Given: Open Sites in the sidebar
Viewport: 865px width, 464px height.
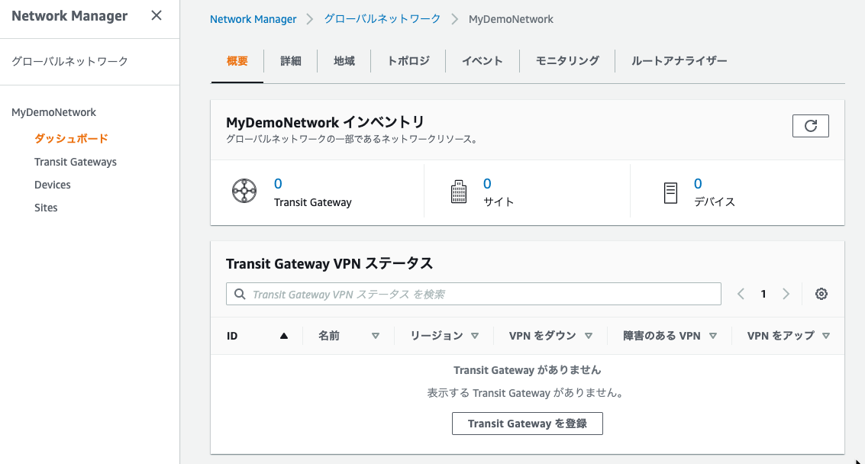Looking at the screenshot, I should 46,208.
